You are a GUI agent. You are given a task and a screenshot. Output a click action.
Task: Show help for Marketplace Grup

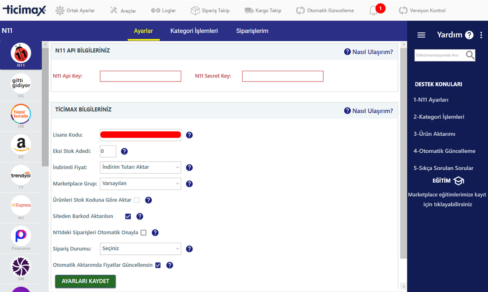click(x=189, y=184)
